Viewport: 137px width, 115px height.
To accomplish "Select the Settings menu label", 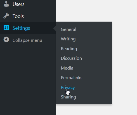I will [21, 28].
